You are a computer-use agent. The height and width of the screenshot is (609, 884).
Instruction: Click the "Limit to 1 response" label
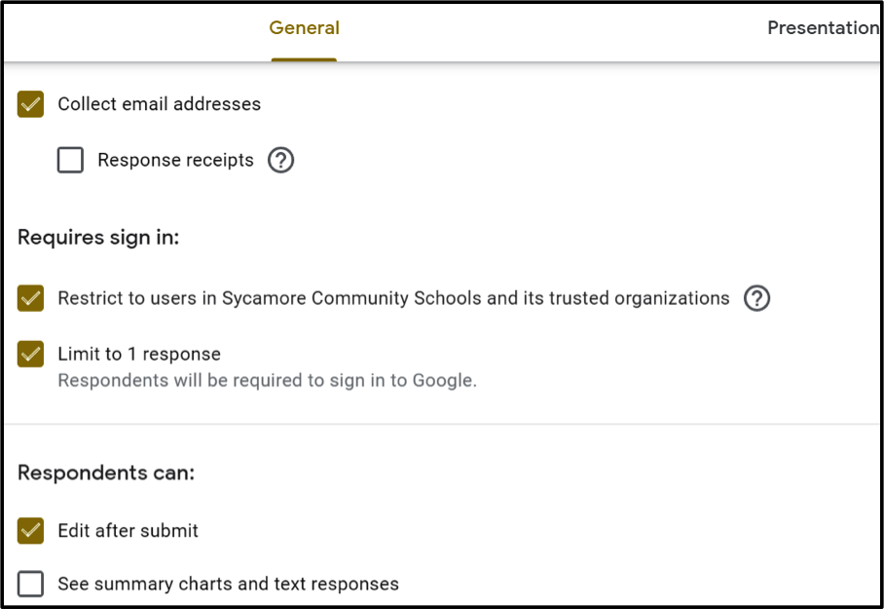139,355
